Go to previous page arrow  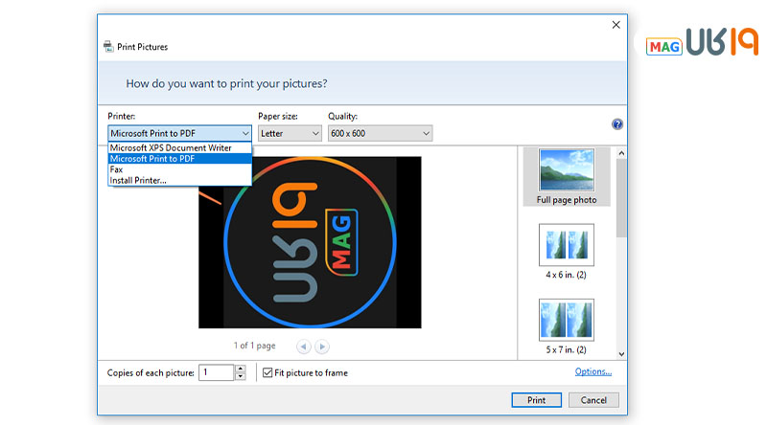click(304, 347)
